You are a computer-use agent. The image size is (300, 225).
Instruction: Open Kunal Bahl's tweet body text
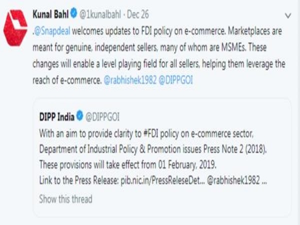point(160,54)
